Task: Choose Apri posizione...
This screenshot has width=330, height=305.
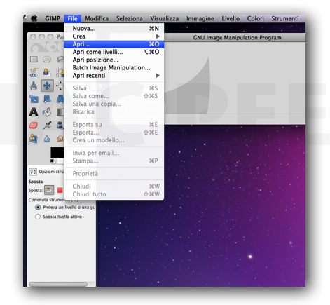Action: click(x=114, y=60)
